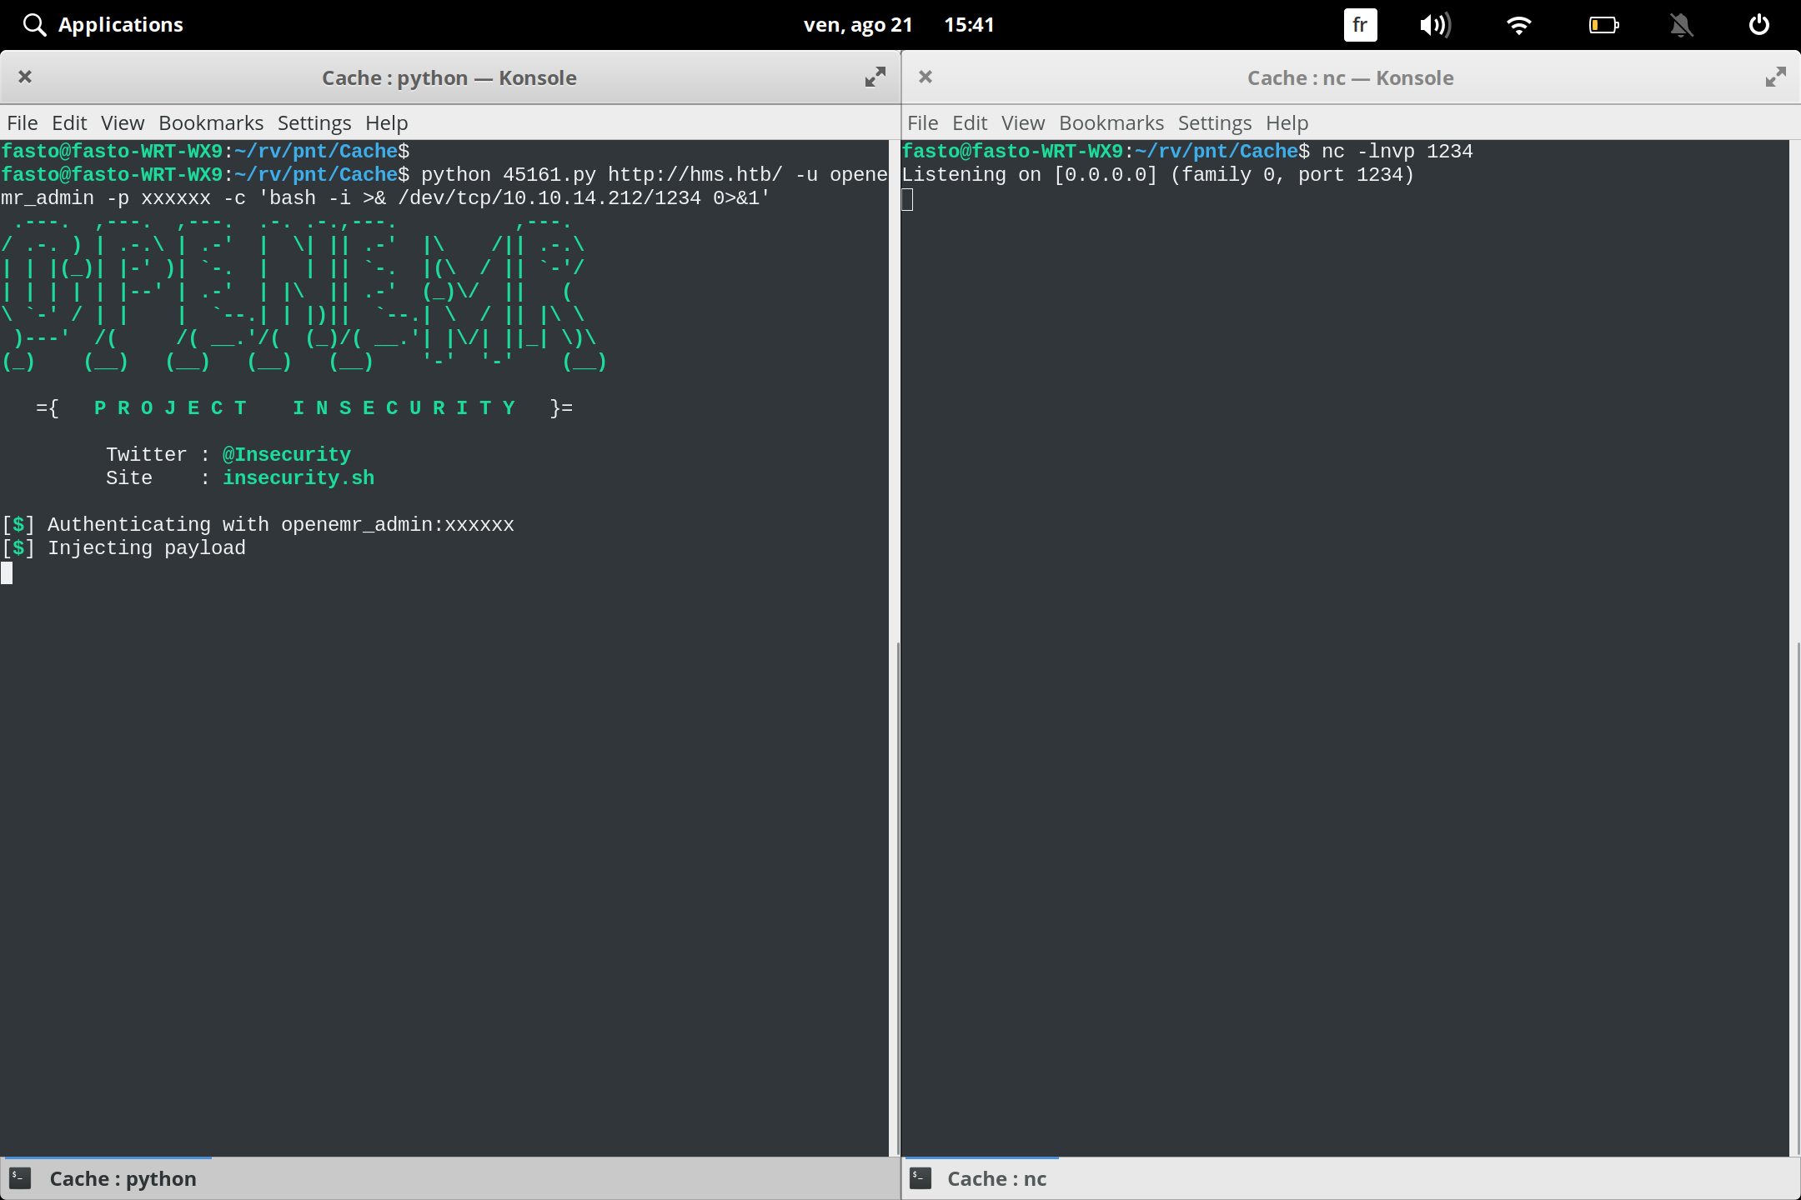Open the Applications menu

pyautogui.click(x=121, y=24)
